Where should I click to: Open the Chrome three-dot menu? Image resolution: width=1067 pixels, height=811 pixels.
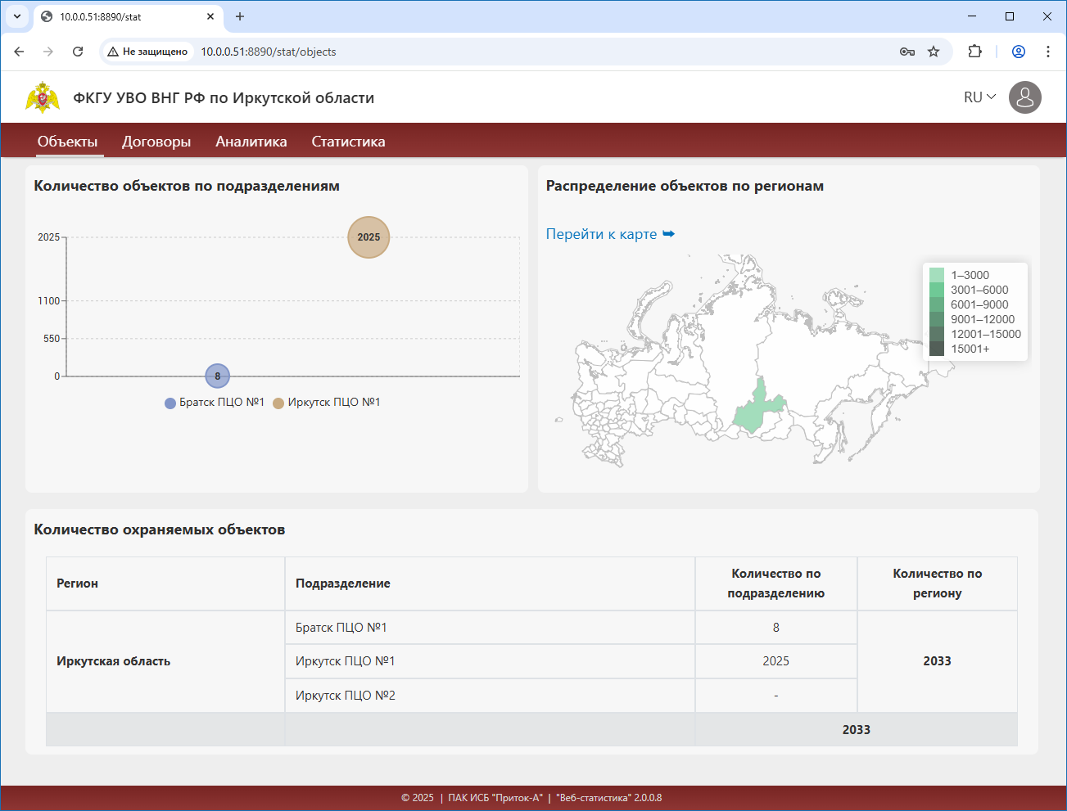1047,52
